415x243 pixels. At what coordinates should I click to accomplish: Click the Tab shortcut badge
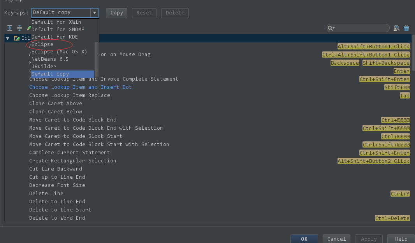pyautogui.click(x=404, y=96)
